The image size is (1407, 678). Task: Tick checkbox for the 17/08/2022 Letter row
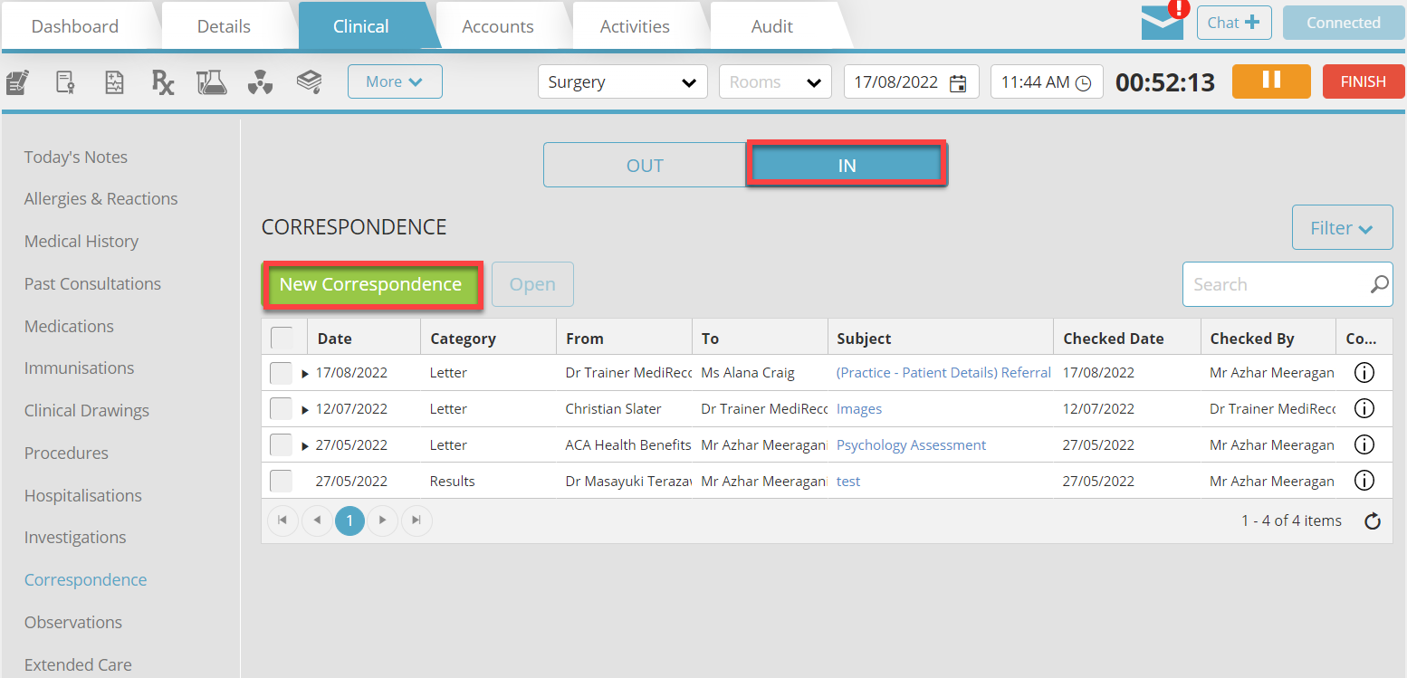tap(282, 373)
